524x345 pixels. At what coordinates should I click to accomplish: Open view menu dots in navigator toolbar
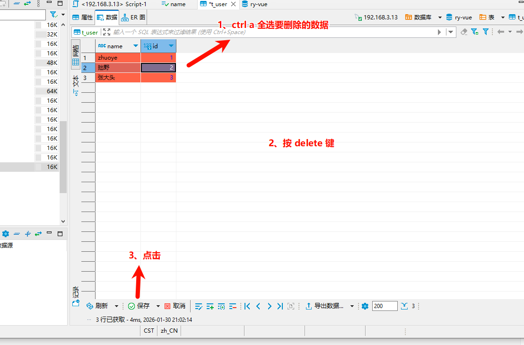(38, 4)
